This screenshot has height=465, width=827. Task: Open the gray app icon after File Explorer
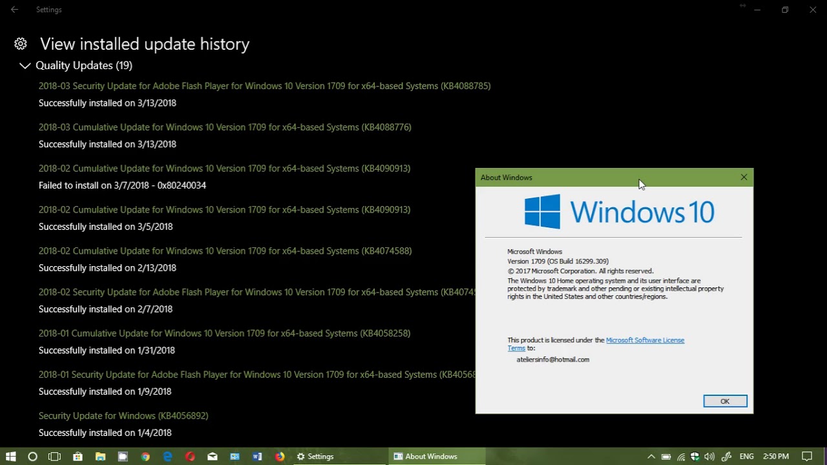(x=123, y=457)
